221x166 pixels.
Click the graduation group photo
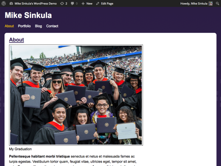pyautogui.click(x=76, y=95)
